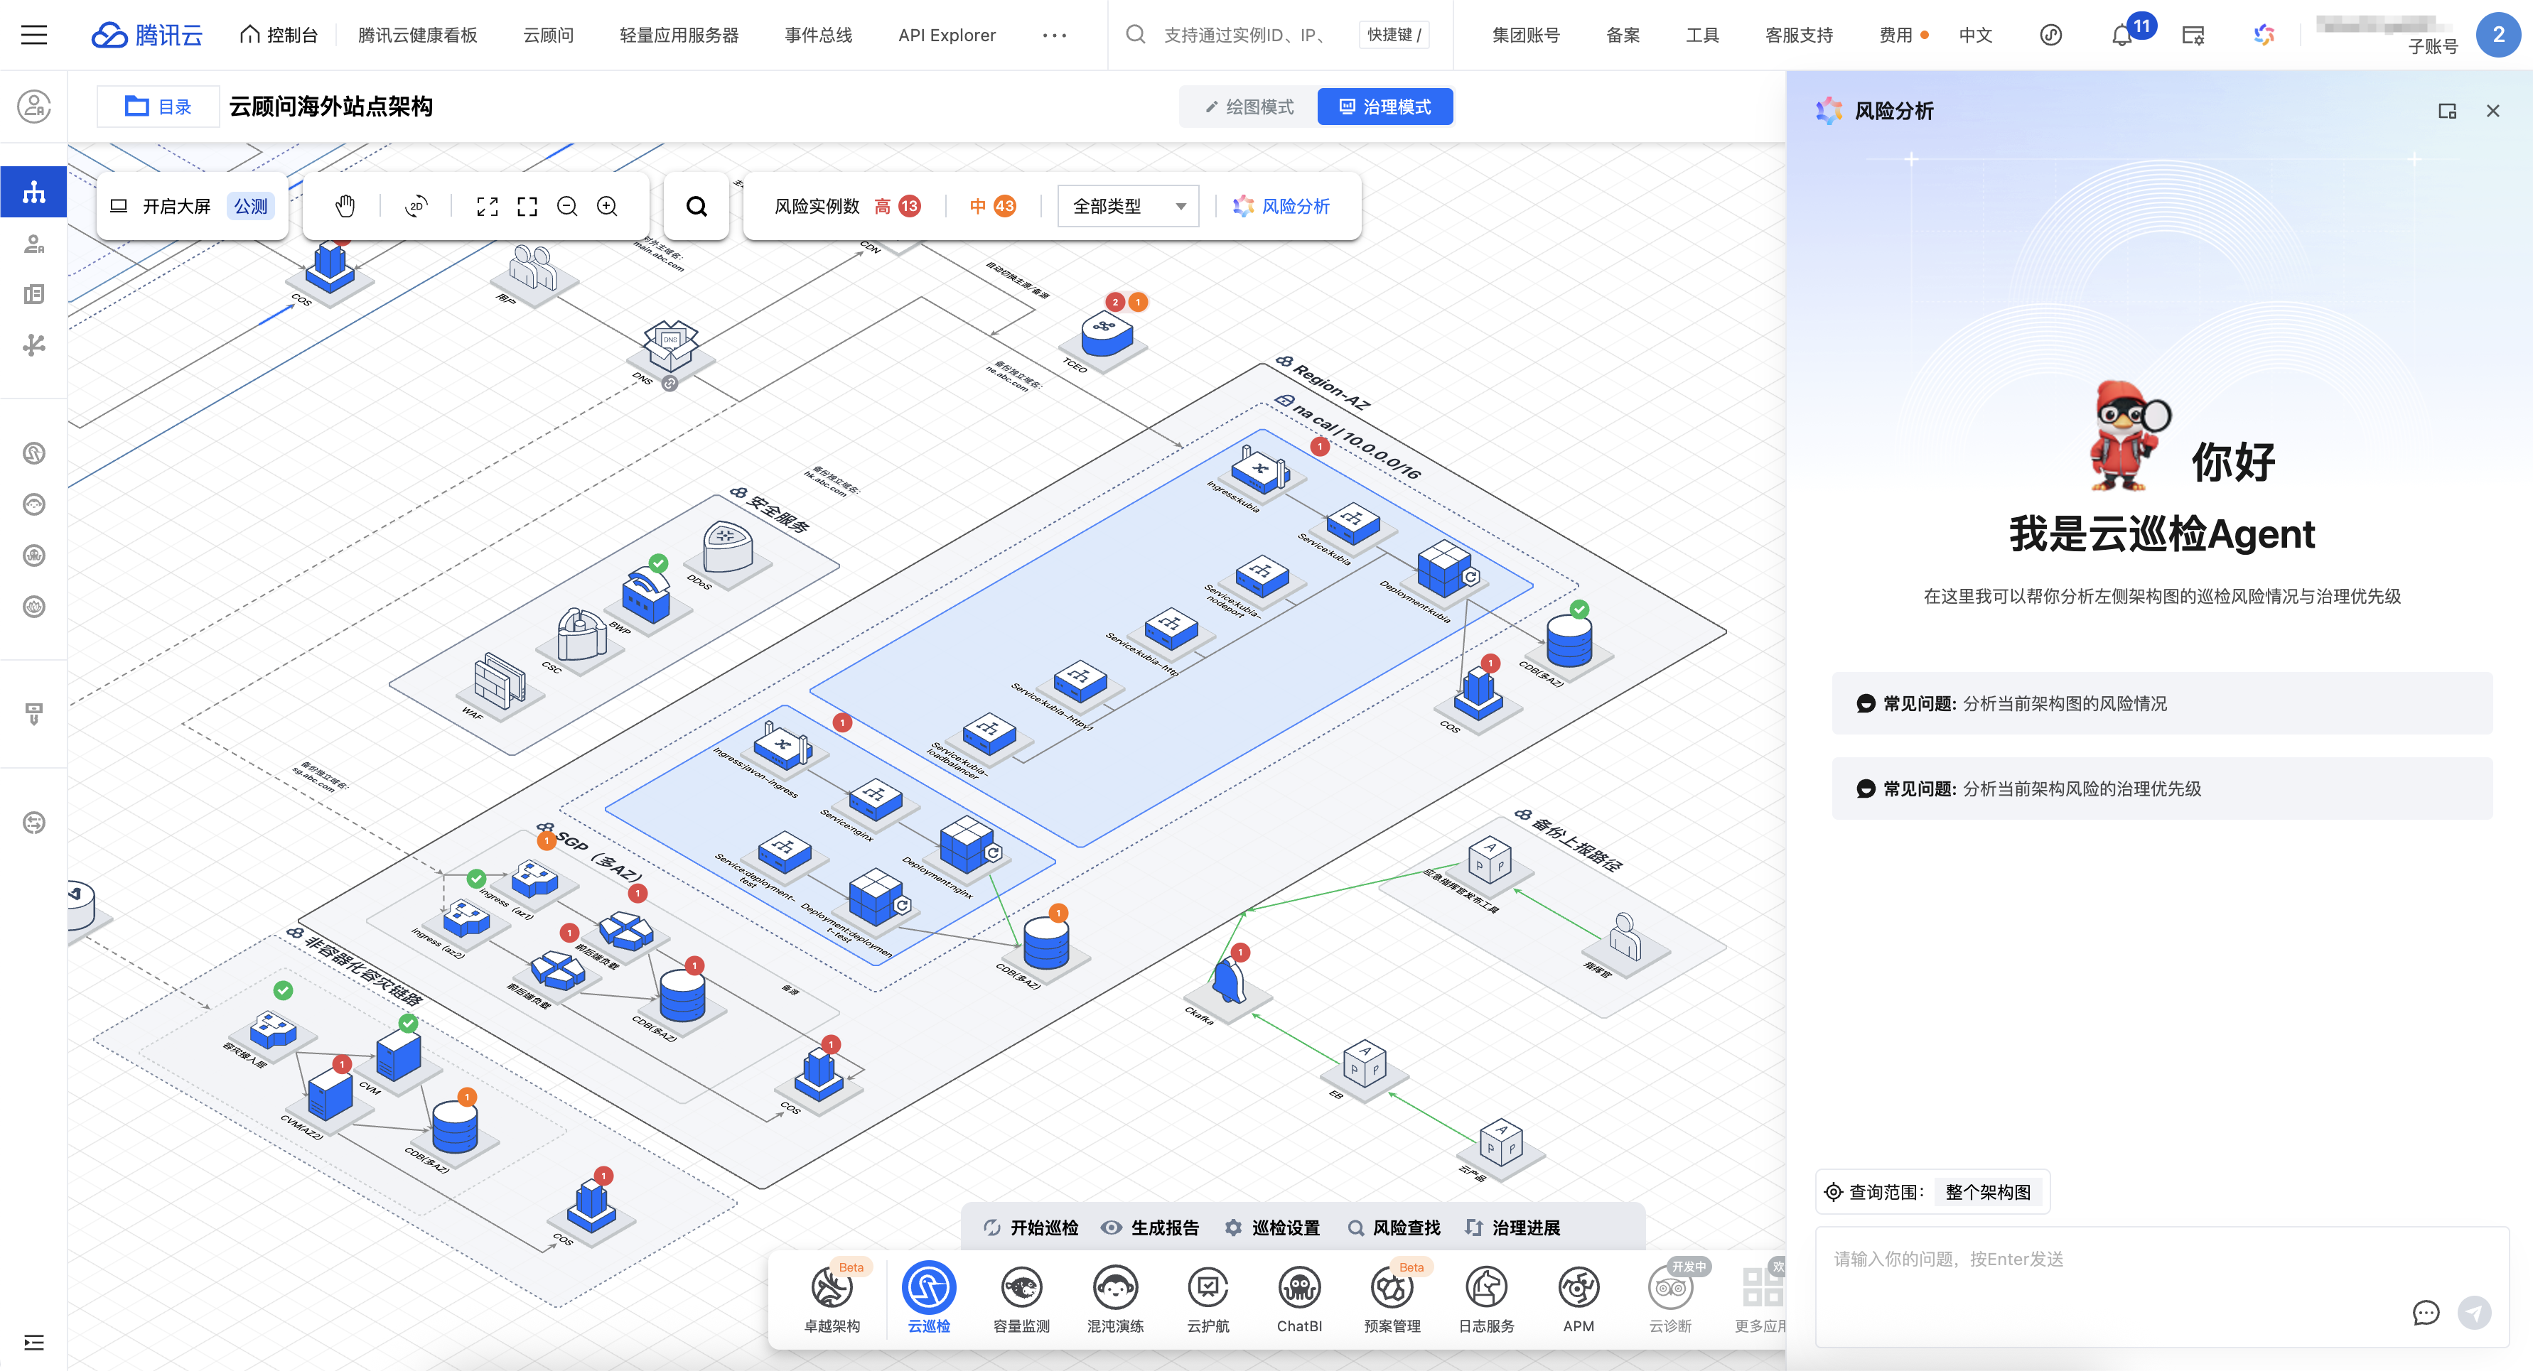Switch canvas to 2D view
Viewport: 2533px width, 1371px height.
click(416, 205)
